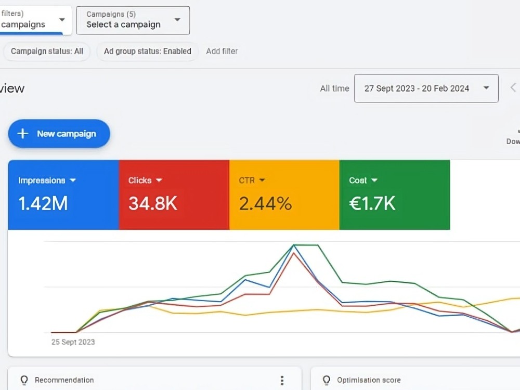Click the Recommendation lightbulb icon
The width and height of the screenshot is (520, 390).
click(x=24, y=380)
